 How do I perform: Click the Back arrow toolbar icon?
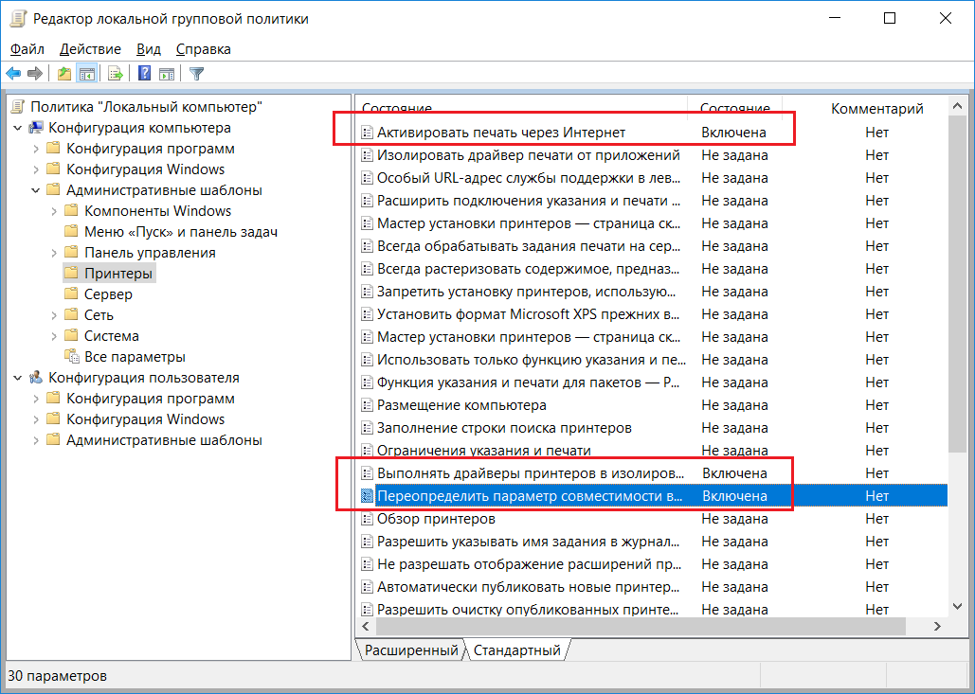[x=14, y=74]
